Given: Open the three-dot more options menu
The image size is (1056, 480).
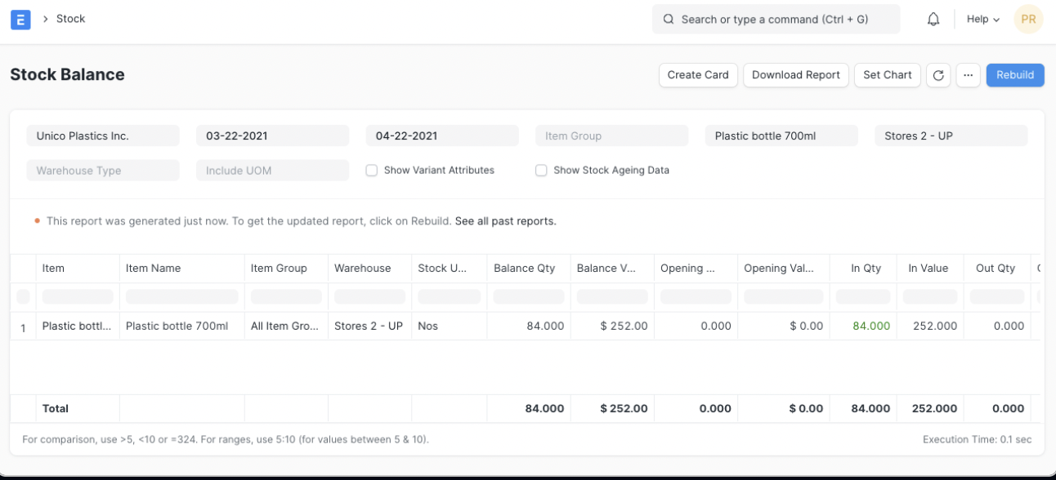Looking at the screenshot, I should coord(968,75).
